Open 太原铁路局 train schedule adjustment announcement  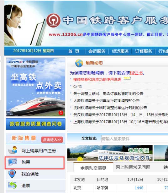tap(107, 100)
